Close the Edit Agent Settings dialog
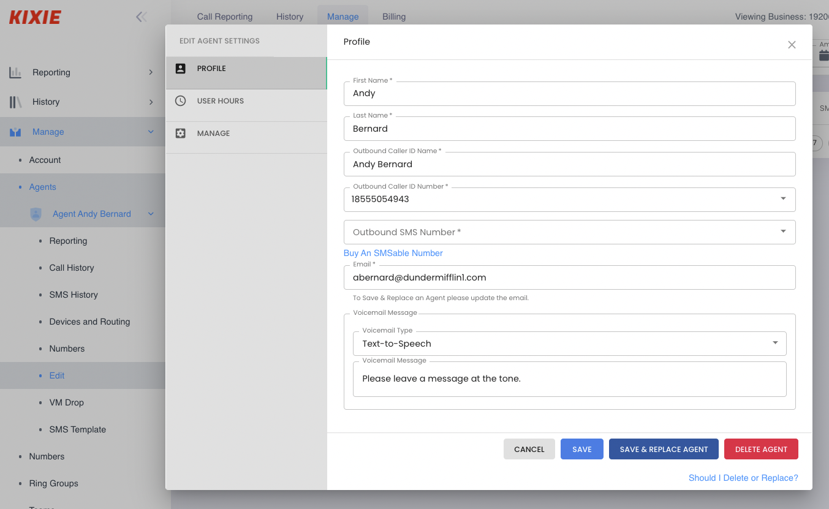The height and width of the screenshot is (509, 829). (792, 45)
